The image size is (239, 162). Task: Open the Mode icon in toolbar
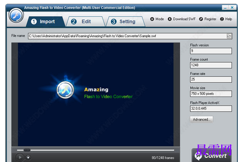(152, 19)
